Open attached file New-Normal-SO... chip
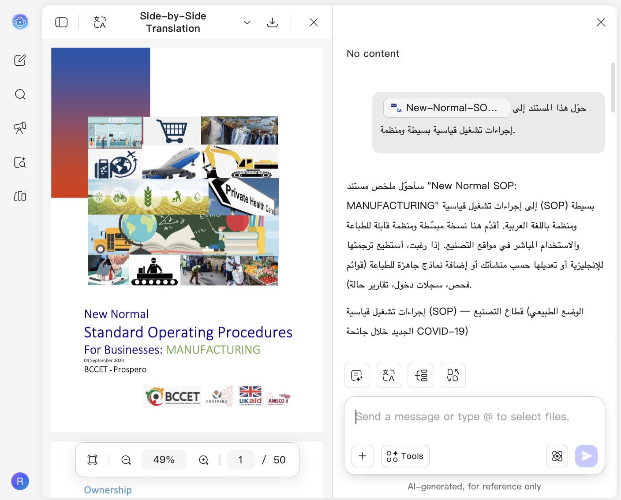This screenshot has width=621, height=500. (446, 108)
